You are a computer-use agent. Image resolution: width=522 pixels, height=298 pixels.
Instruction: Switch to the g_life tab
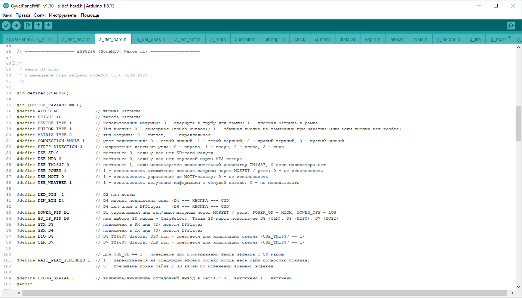(x=475, y=39)
